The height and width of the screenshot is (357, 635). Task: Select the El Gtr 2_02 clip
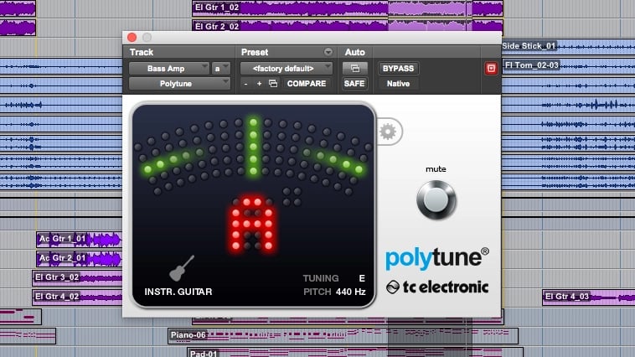click(x=348, y=25)
